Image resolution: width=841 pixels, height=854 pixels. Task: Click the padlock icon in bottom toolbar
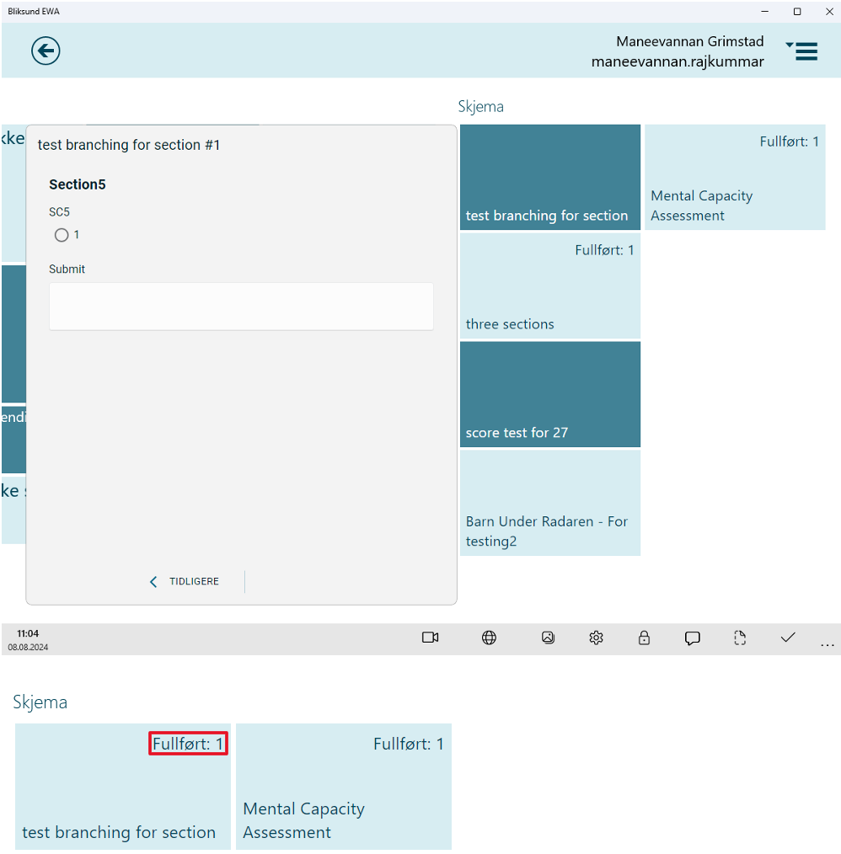(644, 638)
